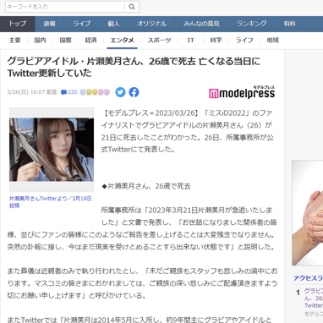Open the オリジナル tab
Image resolution: width=323 pixels, height=323 pixels.
[151, 24]
